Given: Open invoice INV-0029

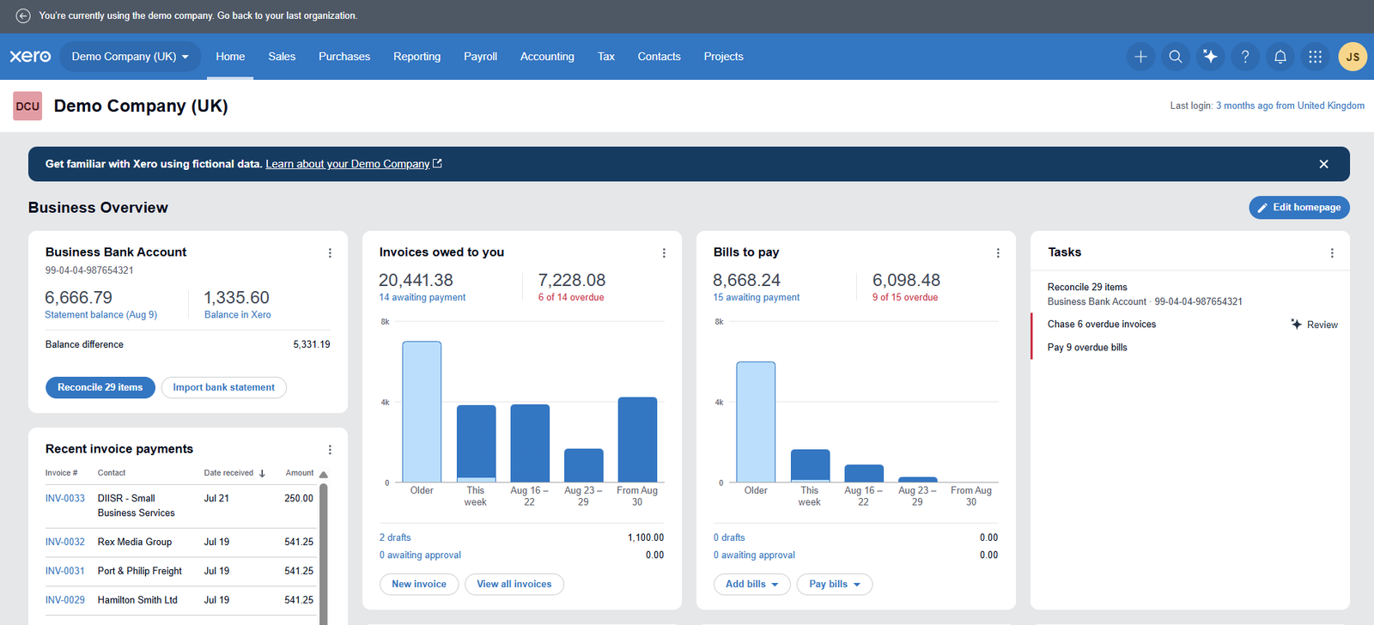Looking at the screenshot, I should (65, 601).
